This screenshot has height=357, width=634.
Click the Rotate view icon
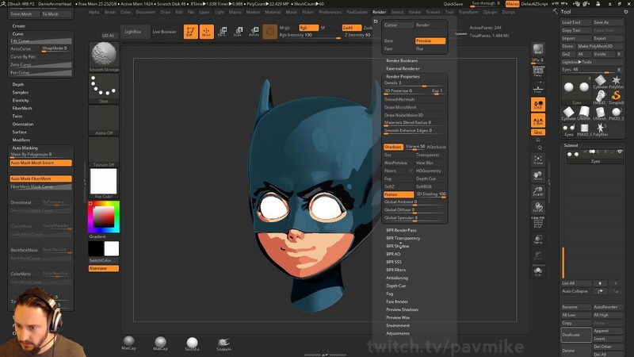coord(538,207)
